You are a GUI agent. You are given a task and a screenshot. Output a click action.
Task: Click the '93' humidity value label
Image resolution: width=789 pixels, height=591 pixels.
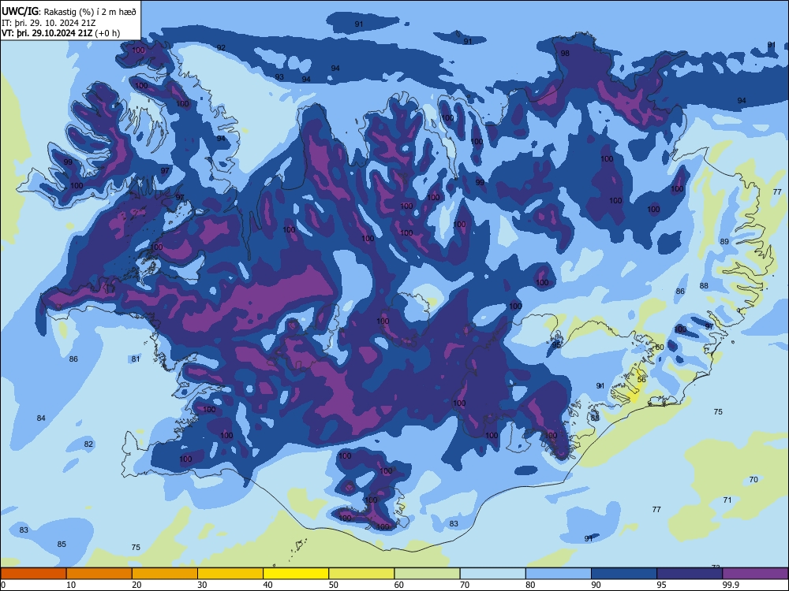[279, 77]
